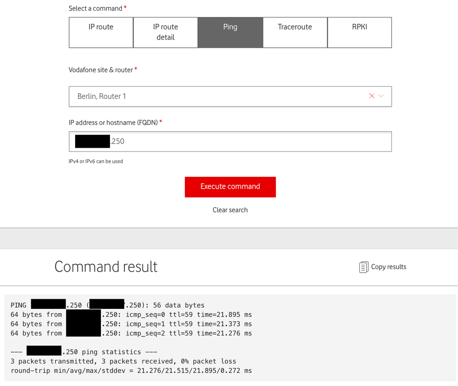Click the '3 packets transmitted' line
This screenshot has height=386, width=458.
point(123,361)
